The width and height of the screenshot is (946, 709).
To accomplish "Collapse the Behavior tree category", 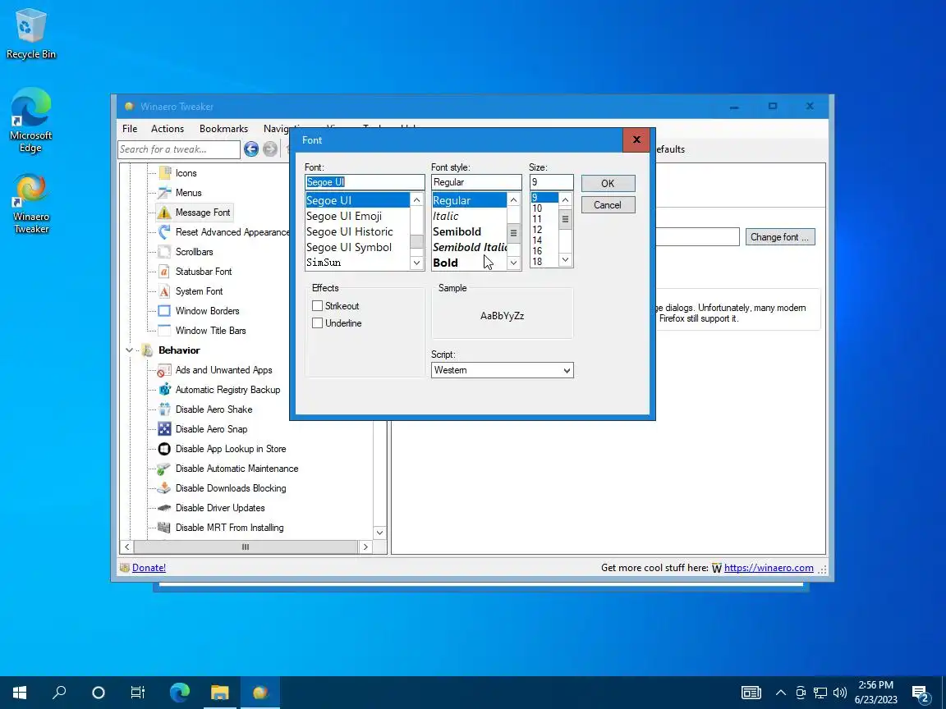I will point(129,350).
